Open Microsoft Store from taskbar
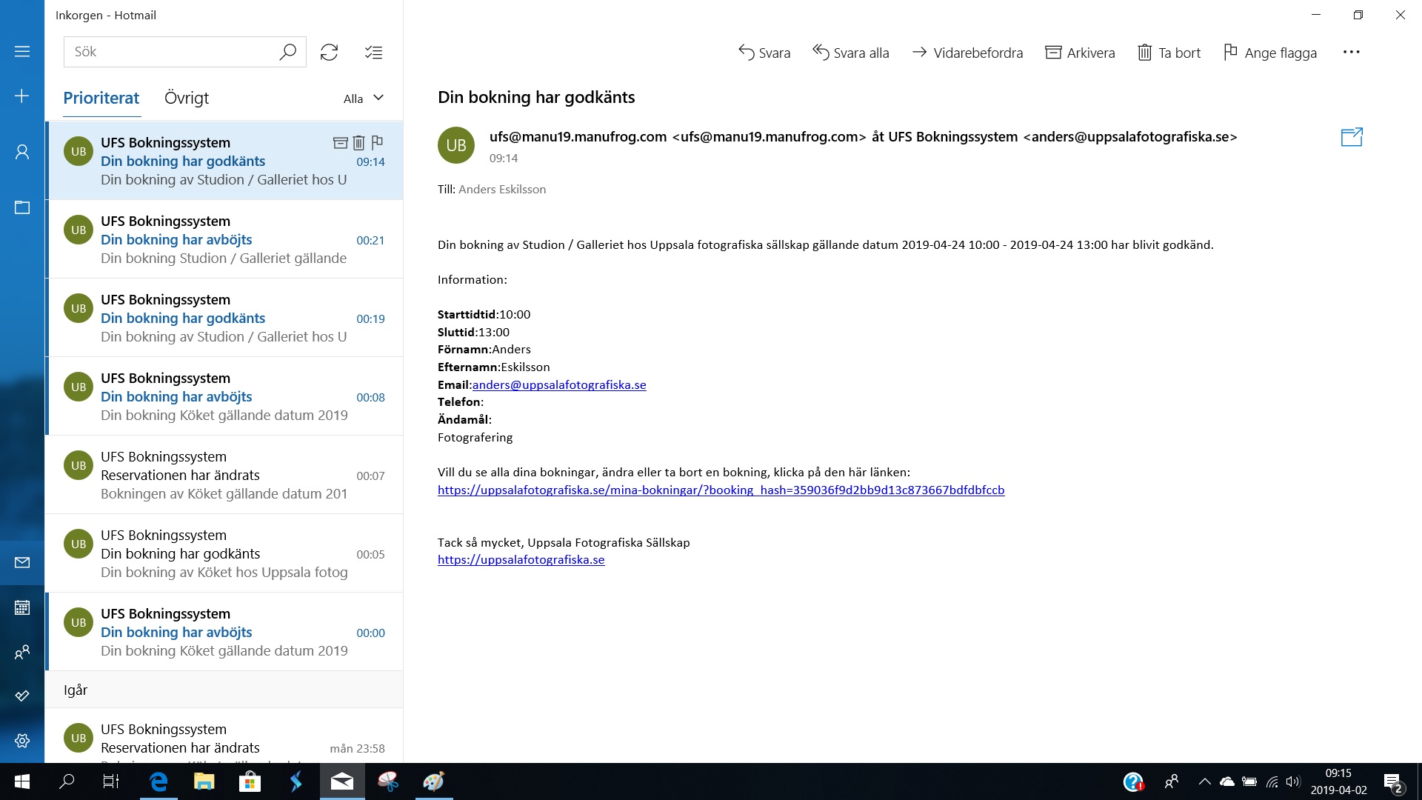Viewport: 1422px width, 800px height. pyautogui.click(x=250, y=781)
